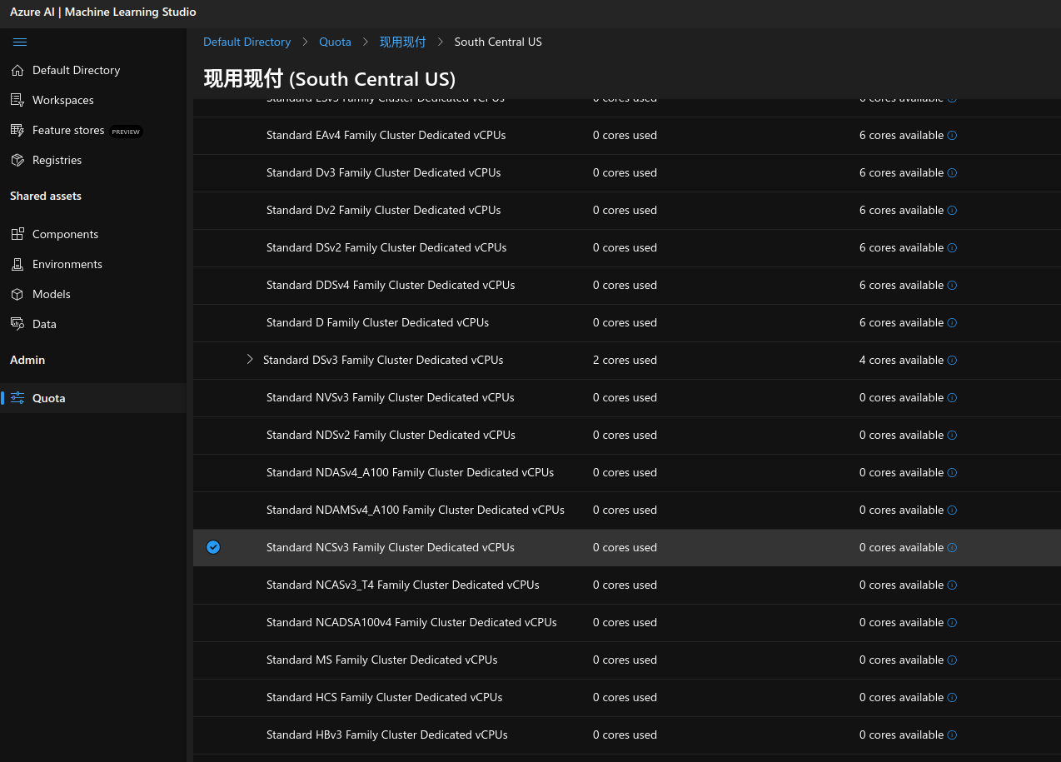
Task: Select Standard NVSv3 Family Cluster Dedicated vCPUs row
Action: coord(627,397)
